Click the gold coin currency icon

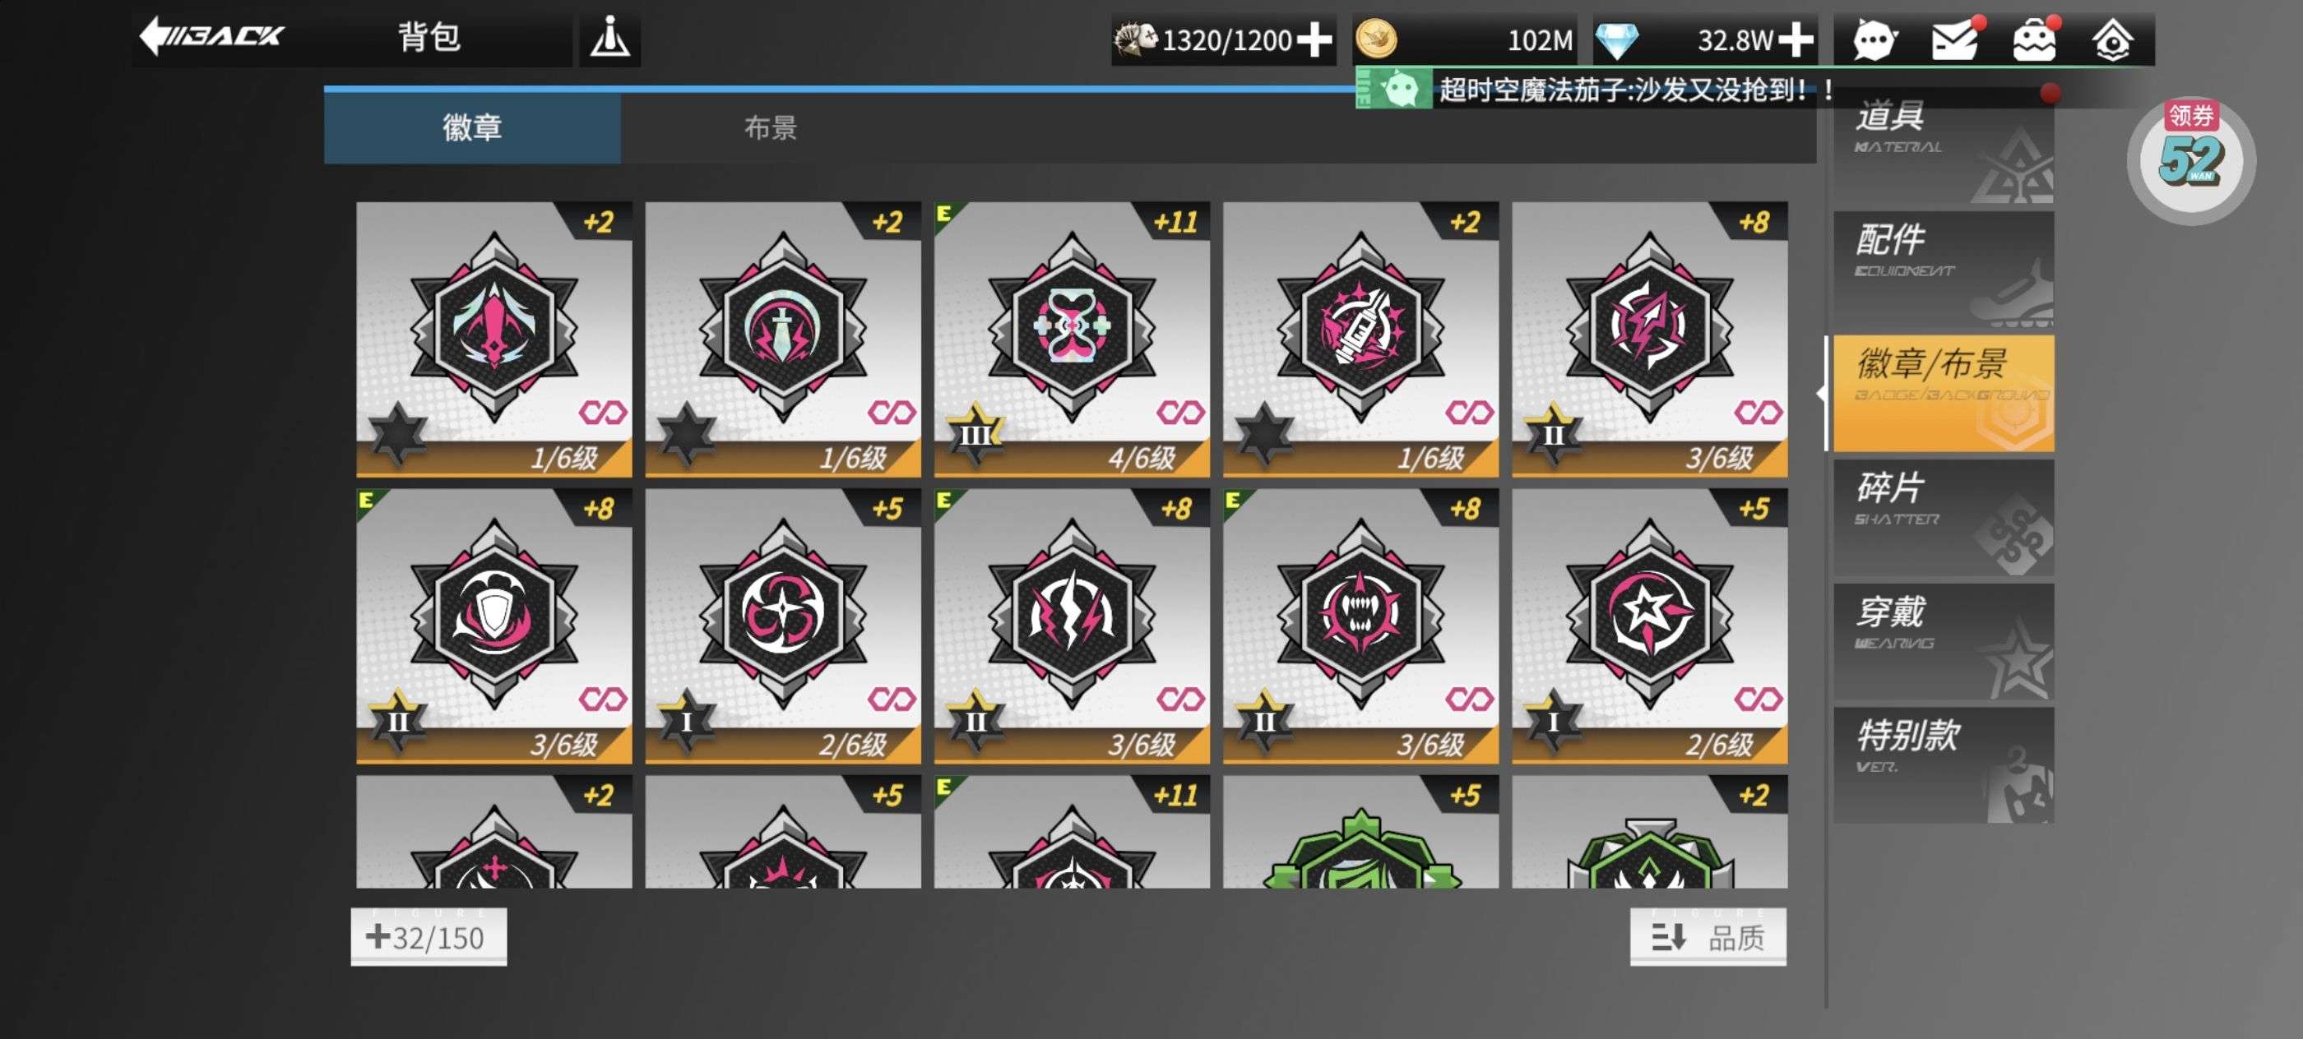pyautogui.click(x=1377, y=40)
